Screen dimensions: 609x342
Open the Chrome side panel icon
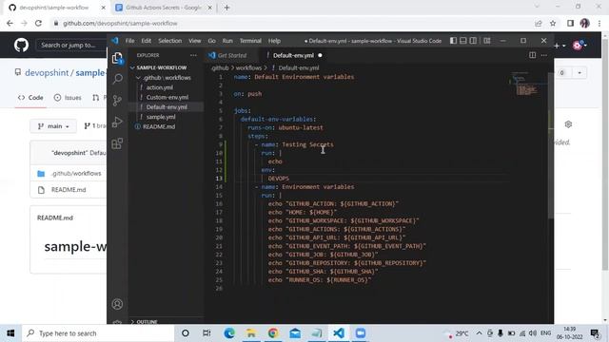pos(570,23)
